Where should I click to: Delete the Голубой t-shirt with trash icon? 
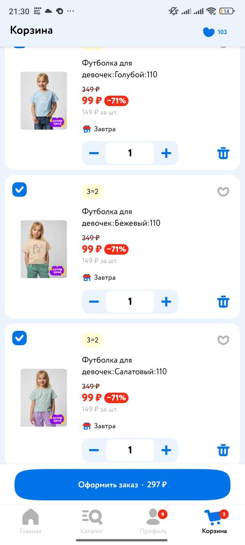click(223, 153)
